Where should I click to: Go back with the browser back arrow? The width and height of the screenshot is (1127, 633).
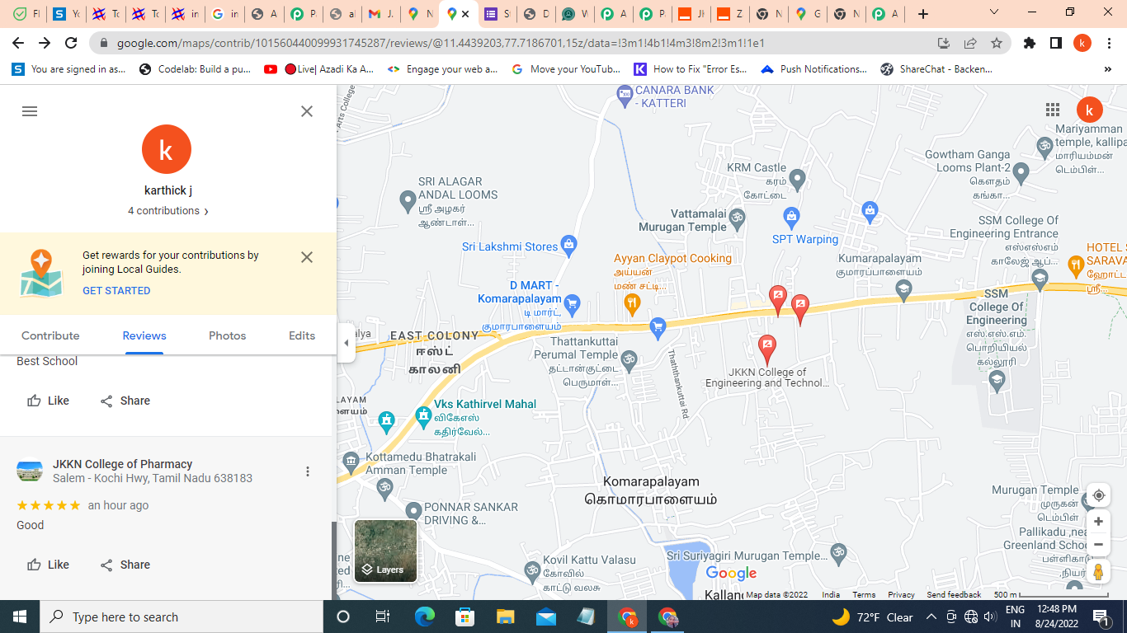click(x=18, y=43)
